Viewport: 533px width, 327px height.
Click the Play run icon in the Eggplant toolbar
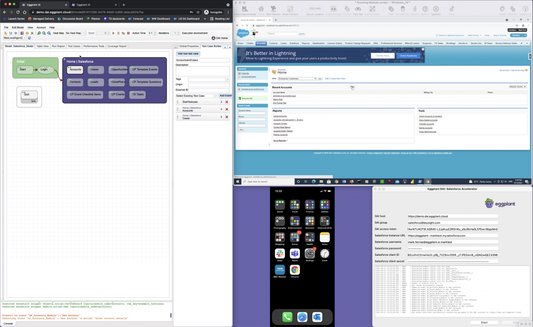point(113,33)
